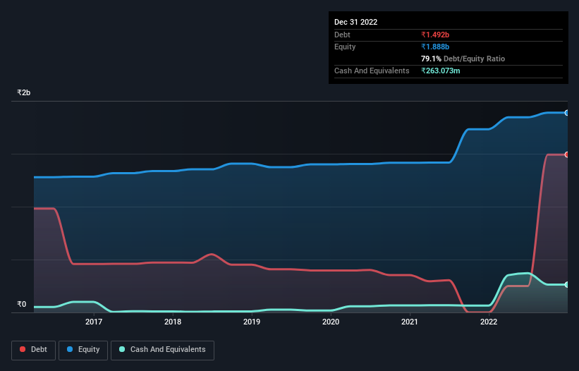579x371 pixels.
Task: Click the ₹2b y-axis label
Action: coord(24,92)
